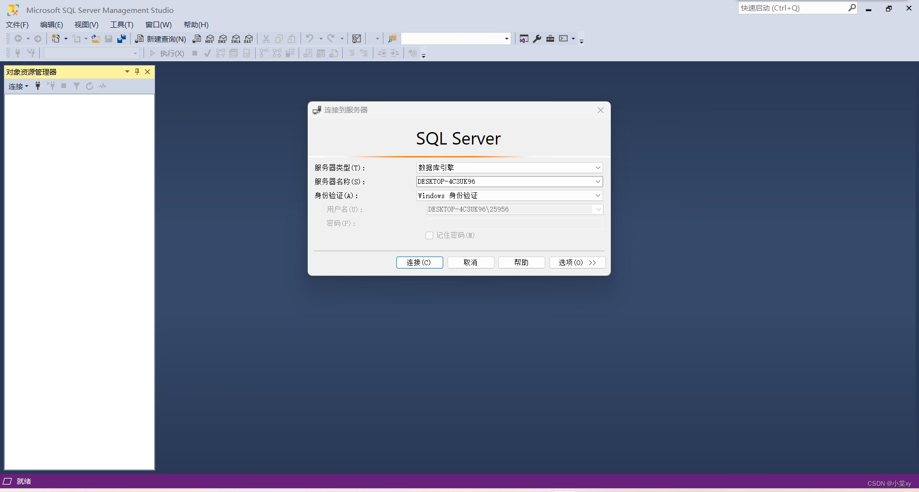Image resolution: width=919 pixels, height=492 pixels.
Task: Click the Activity Monitor icon in Object Explorer
Action: (102, 86)
